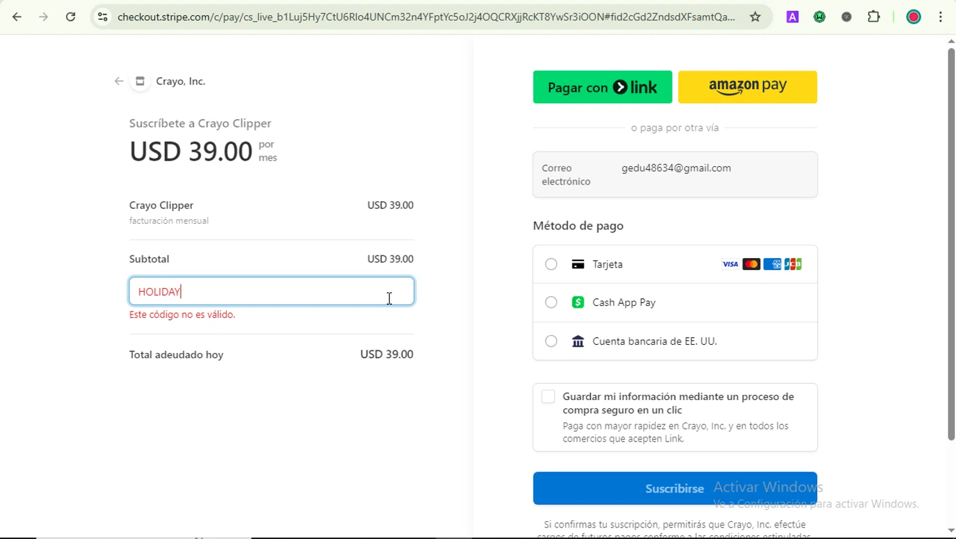The width and height of the screenshot is (956, 539).
Task: Click the American Express logo
Action: pyautogui.click(x=772, y=264)
